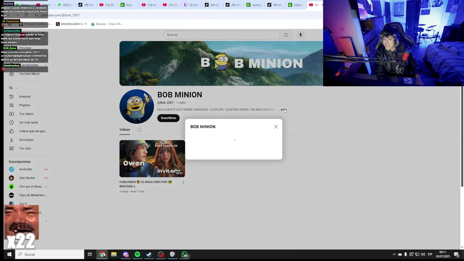Activate voice search microphone icon
Image resolution: width=464 pixels, height=261 pixels.
click(301, 35)
